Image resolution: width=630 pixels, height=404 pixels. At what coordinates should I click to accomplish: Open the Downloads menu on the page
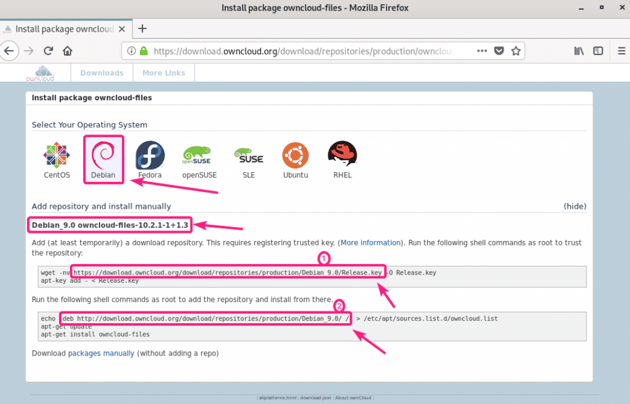pos(102,72)
